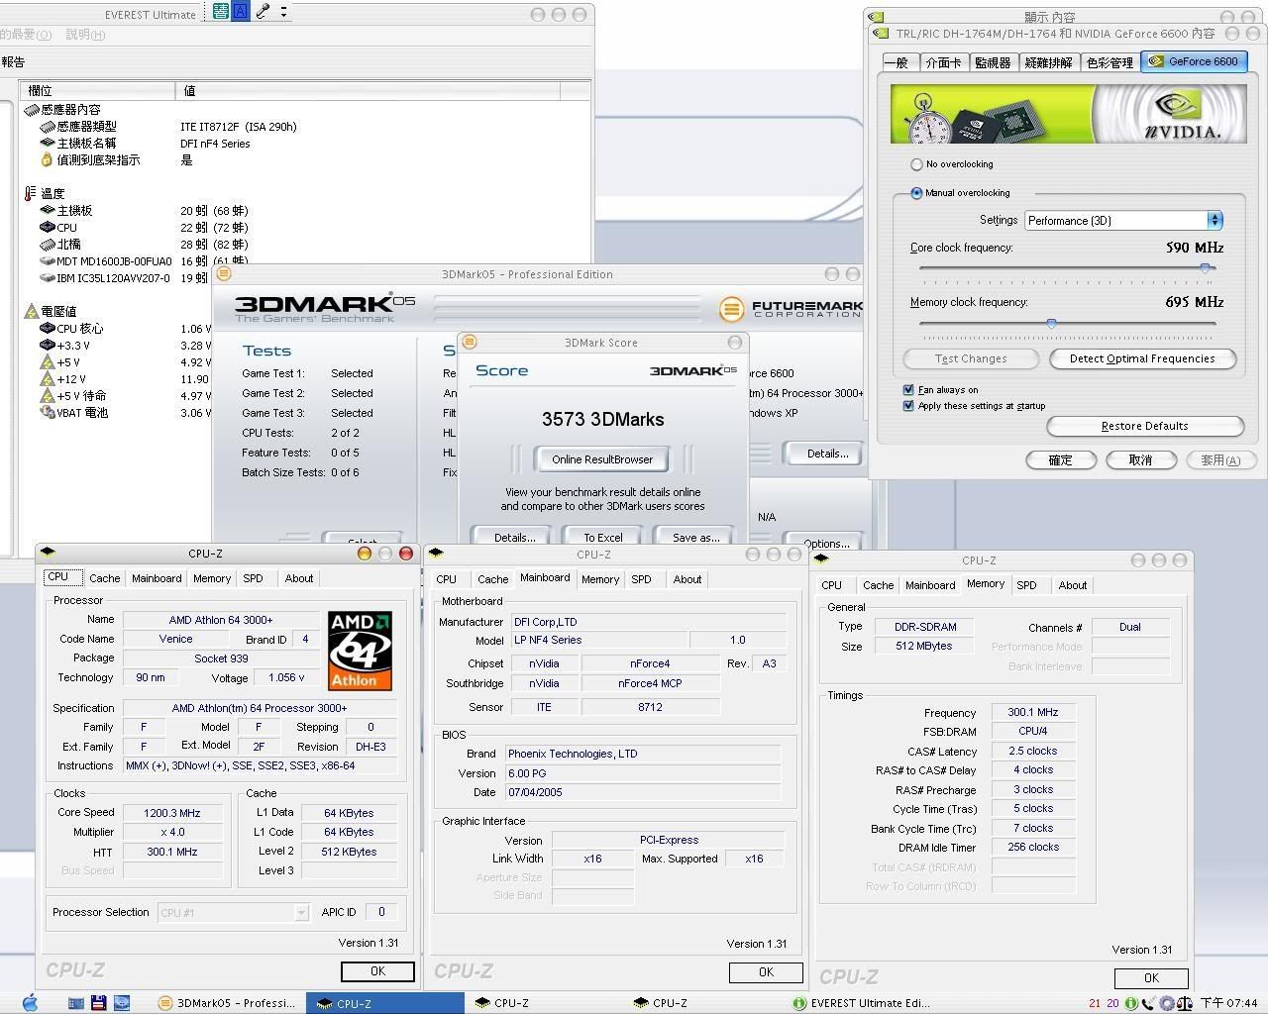Toggle the Fan always on checkbox
This screenshot has width=1268, height=1014.
(908, 389)
